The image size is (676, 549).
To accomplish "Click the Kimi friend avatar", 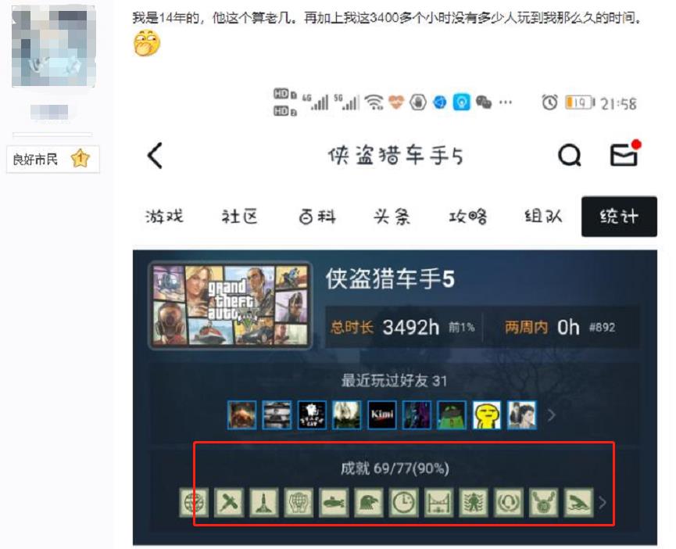I will coord(382,414).
